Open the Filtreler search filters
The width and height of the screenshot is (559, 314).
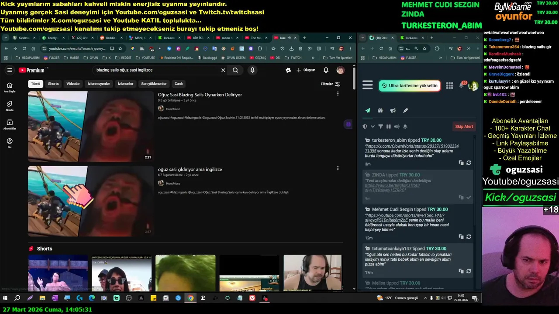[330, 84]
